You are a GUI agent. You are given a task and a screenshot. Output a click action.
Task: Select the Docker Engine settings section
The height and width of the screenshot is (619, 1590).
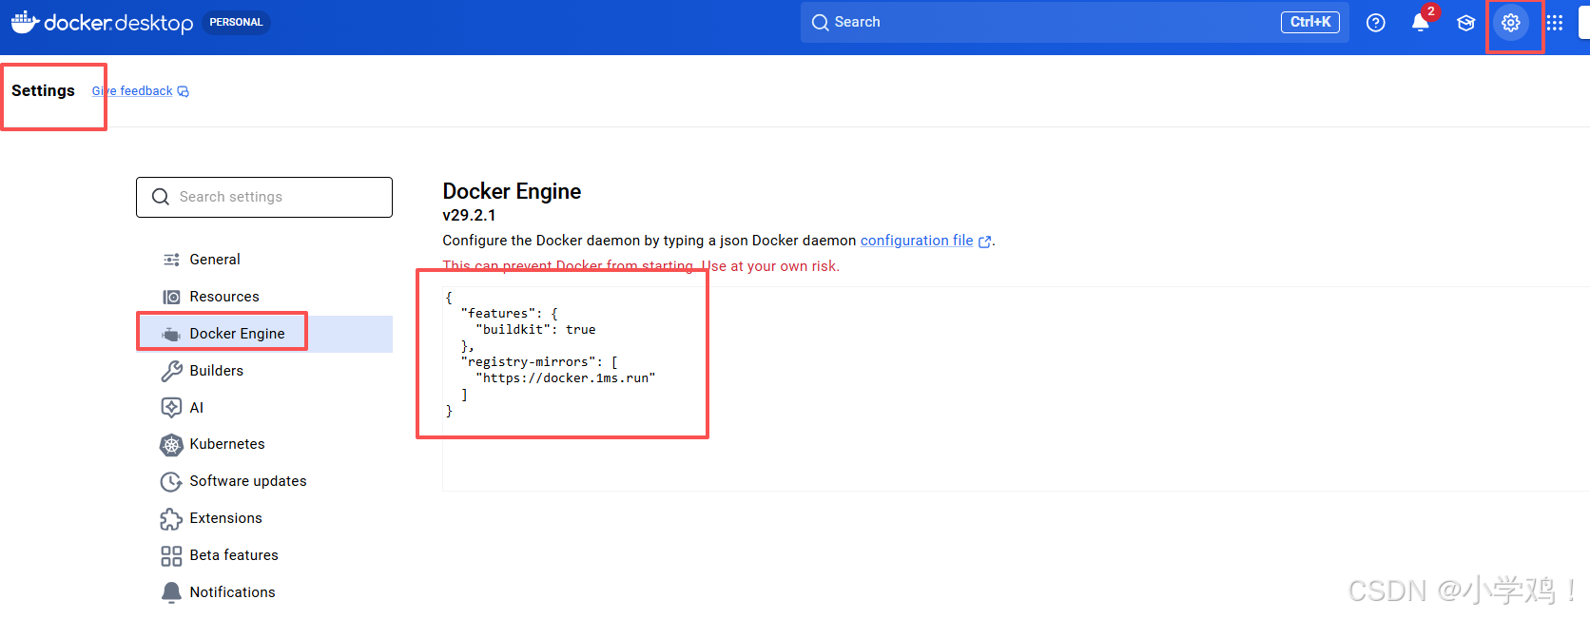(264, 334)
